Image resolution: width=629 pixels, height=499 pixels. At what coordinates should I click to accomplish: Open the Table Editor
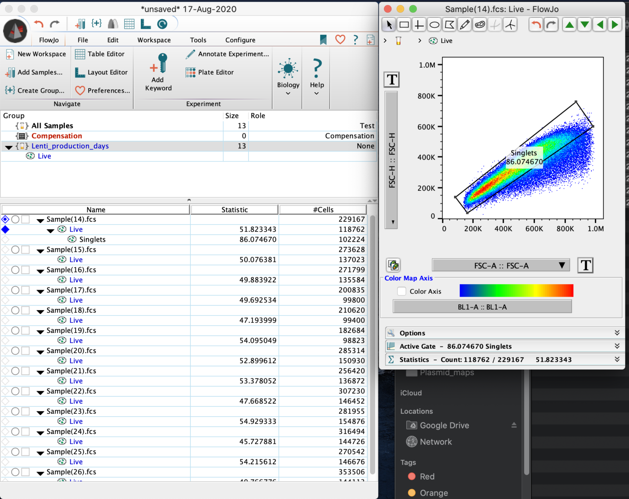(x=100, y=54)
